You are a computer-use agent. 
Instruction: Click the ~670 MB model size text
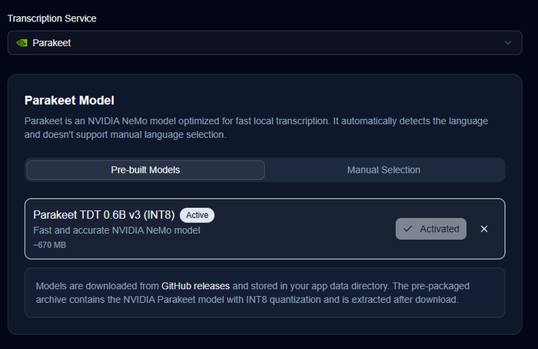pyautogui.click(x=50, y=245)
